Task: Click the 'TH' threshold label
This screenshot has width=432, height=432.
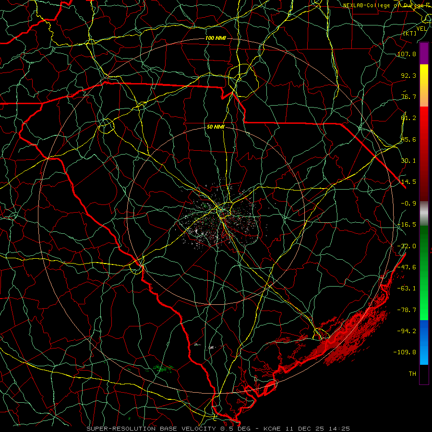Action: pyautogui.click(x=412, y=374)
